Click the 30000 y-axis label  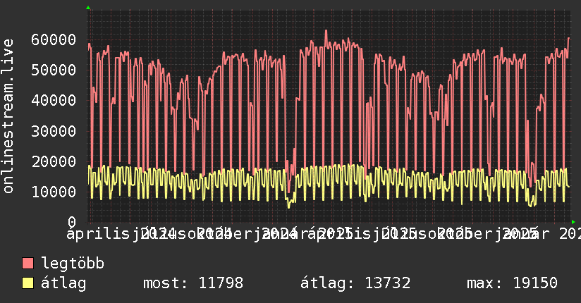click(54, 131)
